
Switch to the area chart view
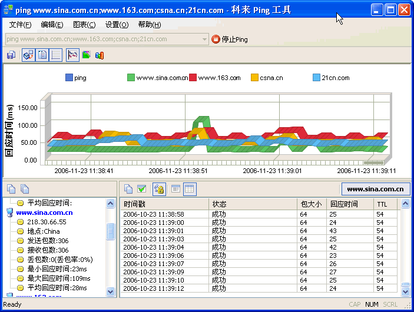coord(86,55)
